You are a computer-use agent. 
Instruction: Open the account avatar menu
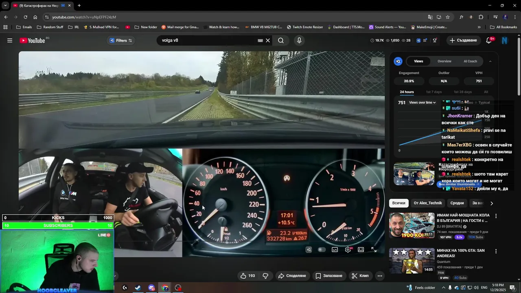tap(505, 40)
